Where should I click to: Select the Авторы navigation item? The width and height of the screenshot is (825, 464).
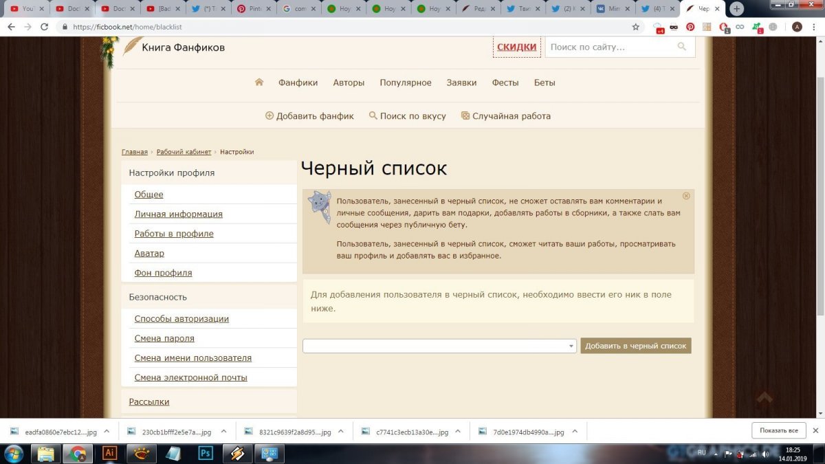349,82
